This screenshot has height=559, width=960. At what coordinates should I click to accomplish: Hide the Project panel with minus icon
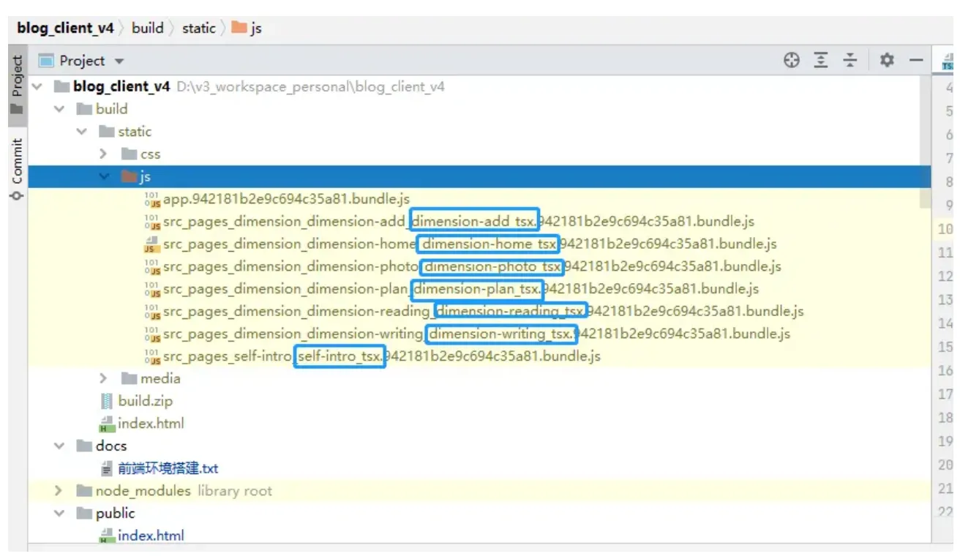916,61
